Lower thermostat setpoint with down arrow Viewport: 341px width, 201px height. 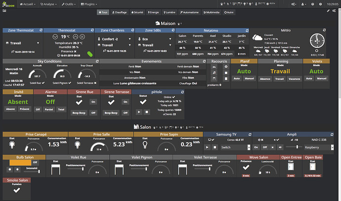pos(55,36)
